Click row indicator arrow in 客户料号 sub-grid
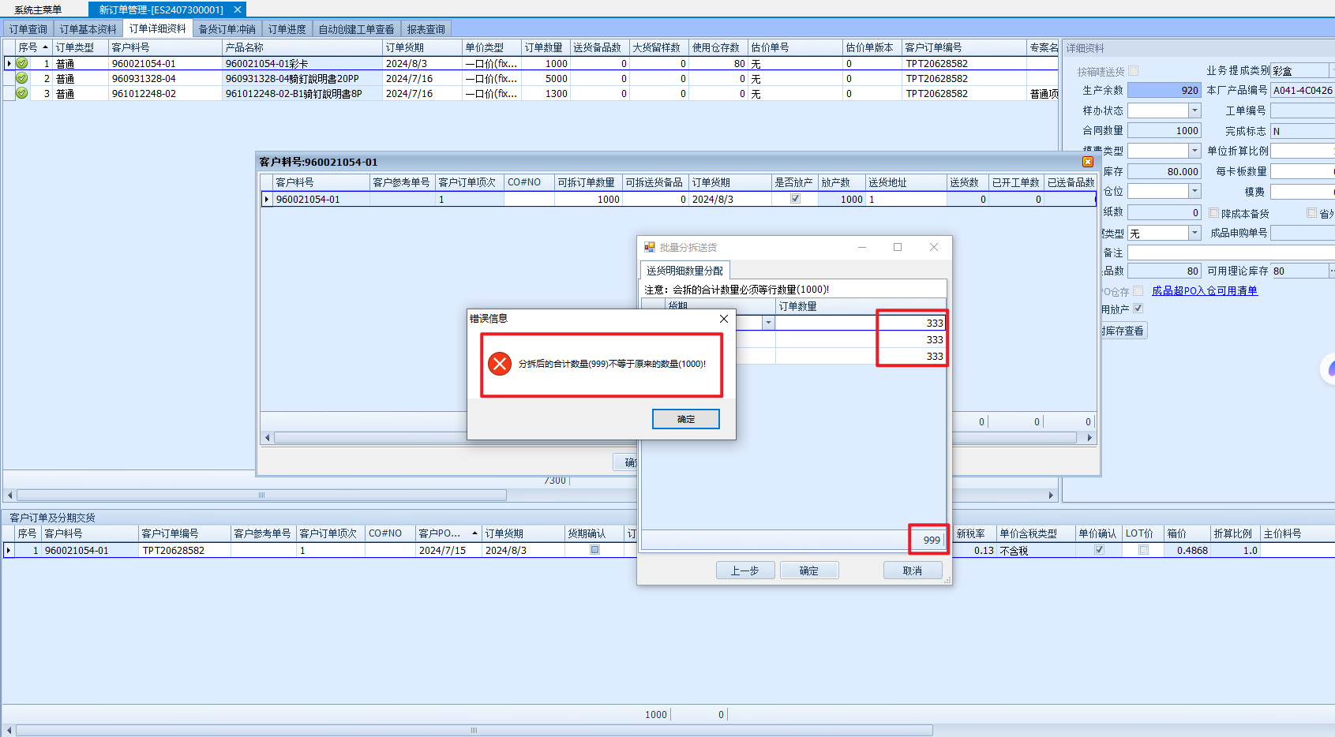The width and height of the screenshot is (1335, 737). [266, 199]
